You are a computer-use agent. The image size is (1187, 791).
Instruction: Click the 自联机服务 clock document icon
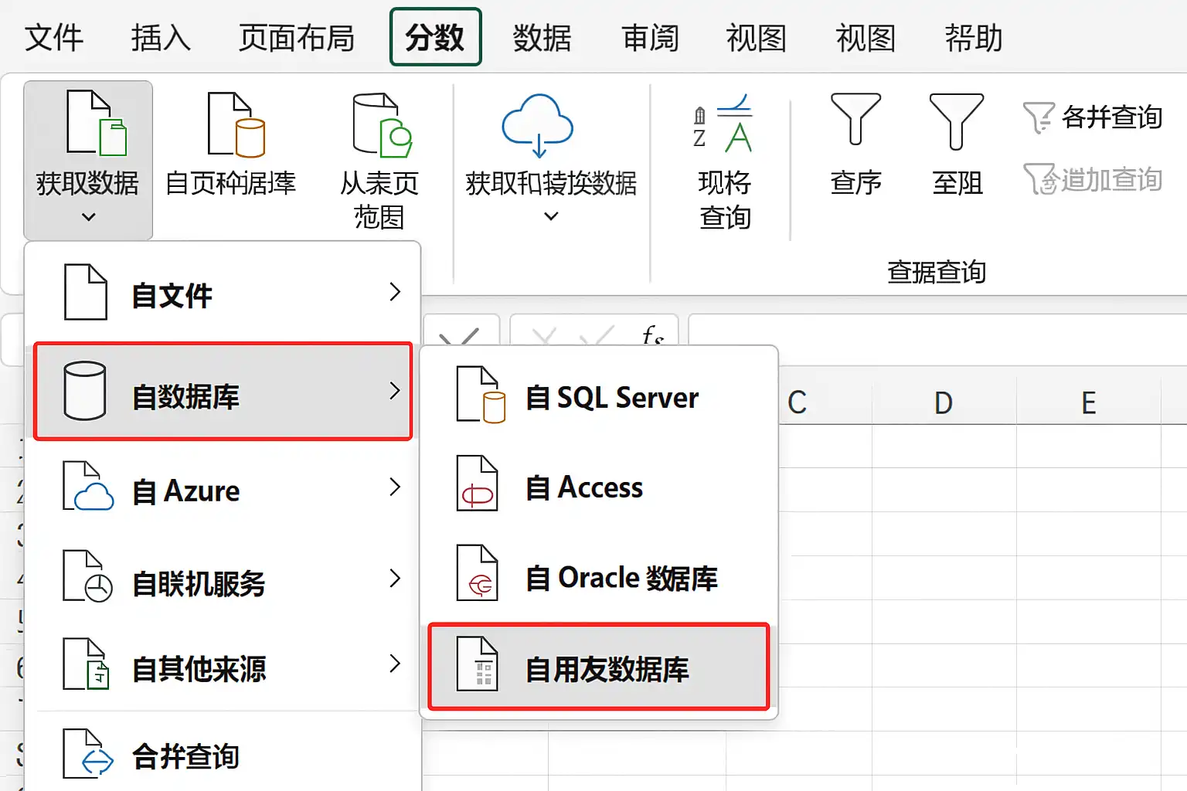[x=87, y=576]
